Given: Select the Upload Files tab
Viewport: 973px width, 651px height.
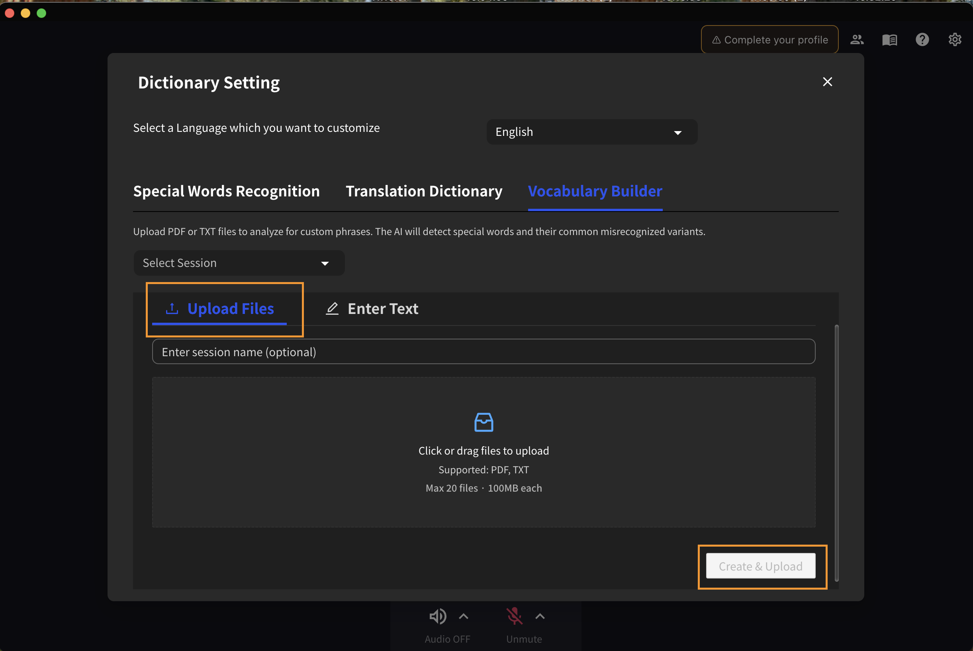Looking at the screenshot, I should [x=219, y=309].
